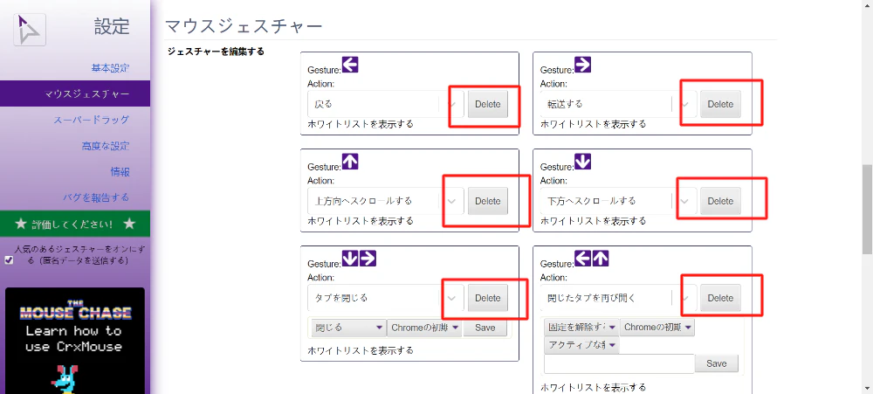Image resolution: width=873 pixels, height=394 pixels.
Task: Click the 設定 title in sidebar
Action: (x=112, y=26)
